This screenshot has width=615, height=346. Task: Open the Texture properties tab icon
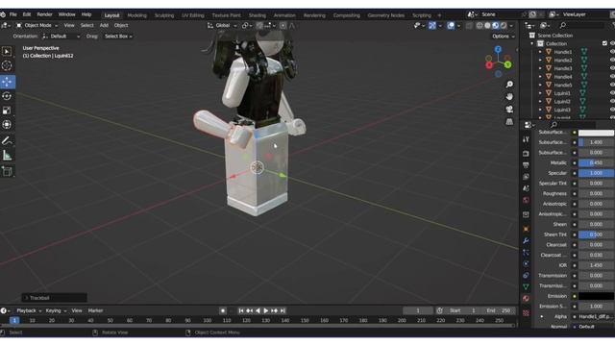click(x=526, y=312)
